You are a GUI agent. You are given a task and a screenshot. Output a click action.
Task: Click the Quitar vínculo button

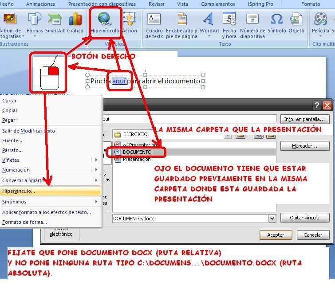coord(305,218)
